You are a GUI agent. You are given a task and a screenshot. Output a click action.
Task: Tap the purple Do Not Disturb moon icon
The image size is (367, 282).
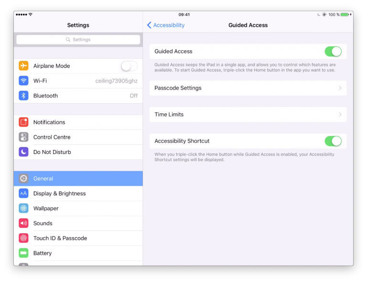point(23,152)
